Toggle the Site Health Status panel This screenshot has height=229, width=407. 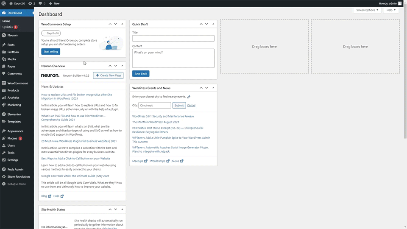pyautogui.click(x=122, y=209)
